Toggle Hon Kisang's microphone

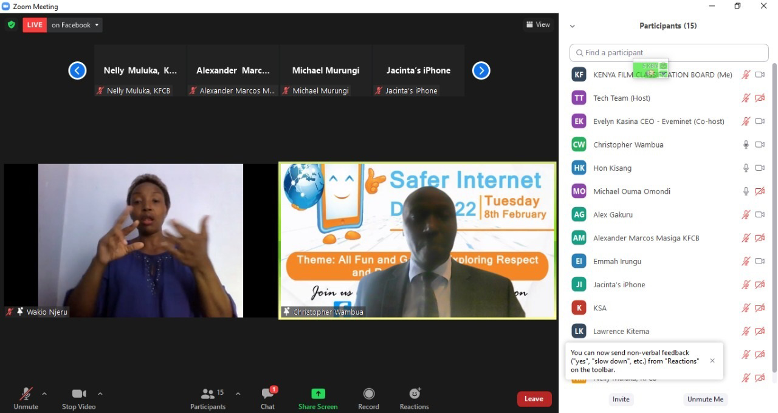click(x=746, y=168)
